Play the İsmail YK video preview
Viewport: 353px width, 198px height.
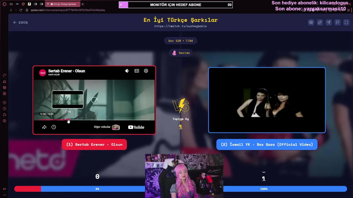click(x=267, y=100)
